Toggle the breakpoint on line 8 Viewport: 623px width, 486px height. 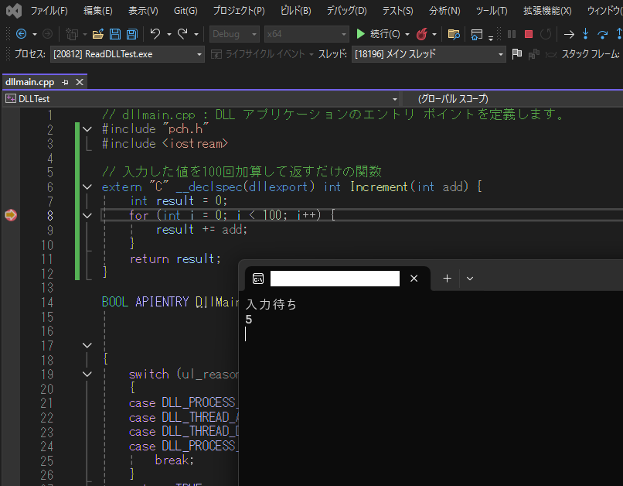coord(10,215)
